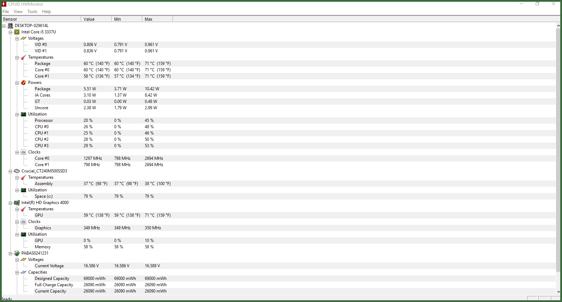
Task: Click the CPU Voltages lightning icon
Action: 24,38
